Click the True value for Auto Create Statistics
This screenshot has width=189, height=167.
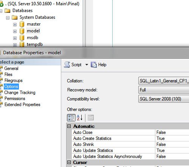click(161, 138)
